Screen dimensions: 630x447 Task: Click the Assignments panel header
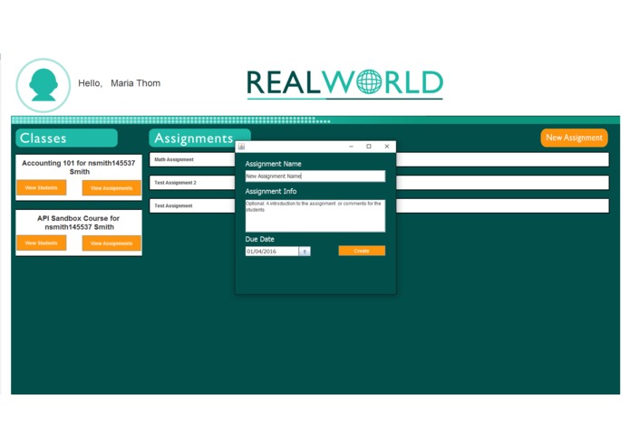[x=199, y=138]
